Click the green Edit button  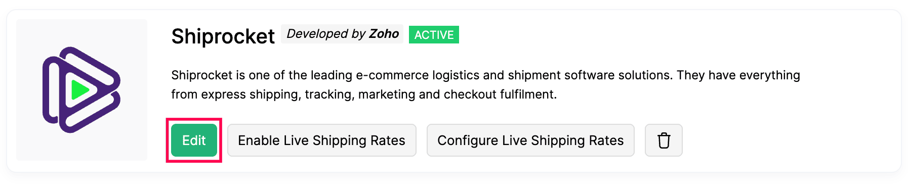point(194,140)
